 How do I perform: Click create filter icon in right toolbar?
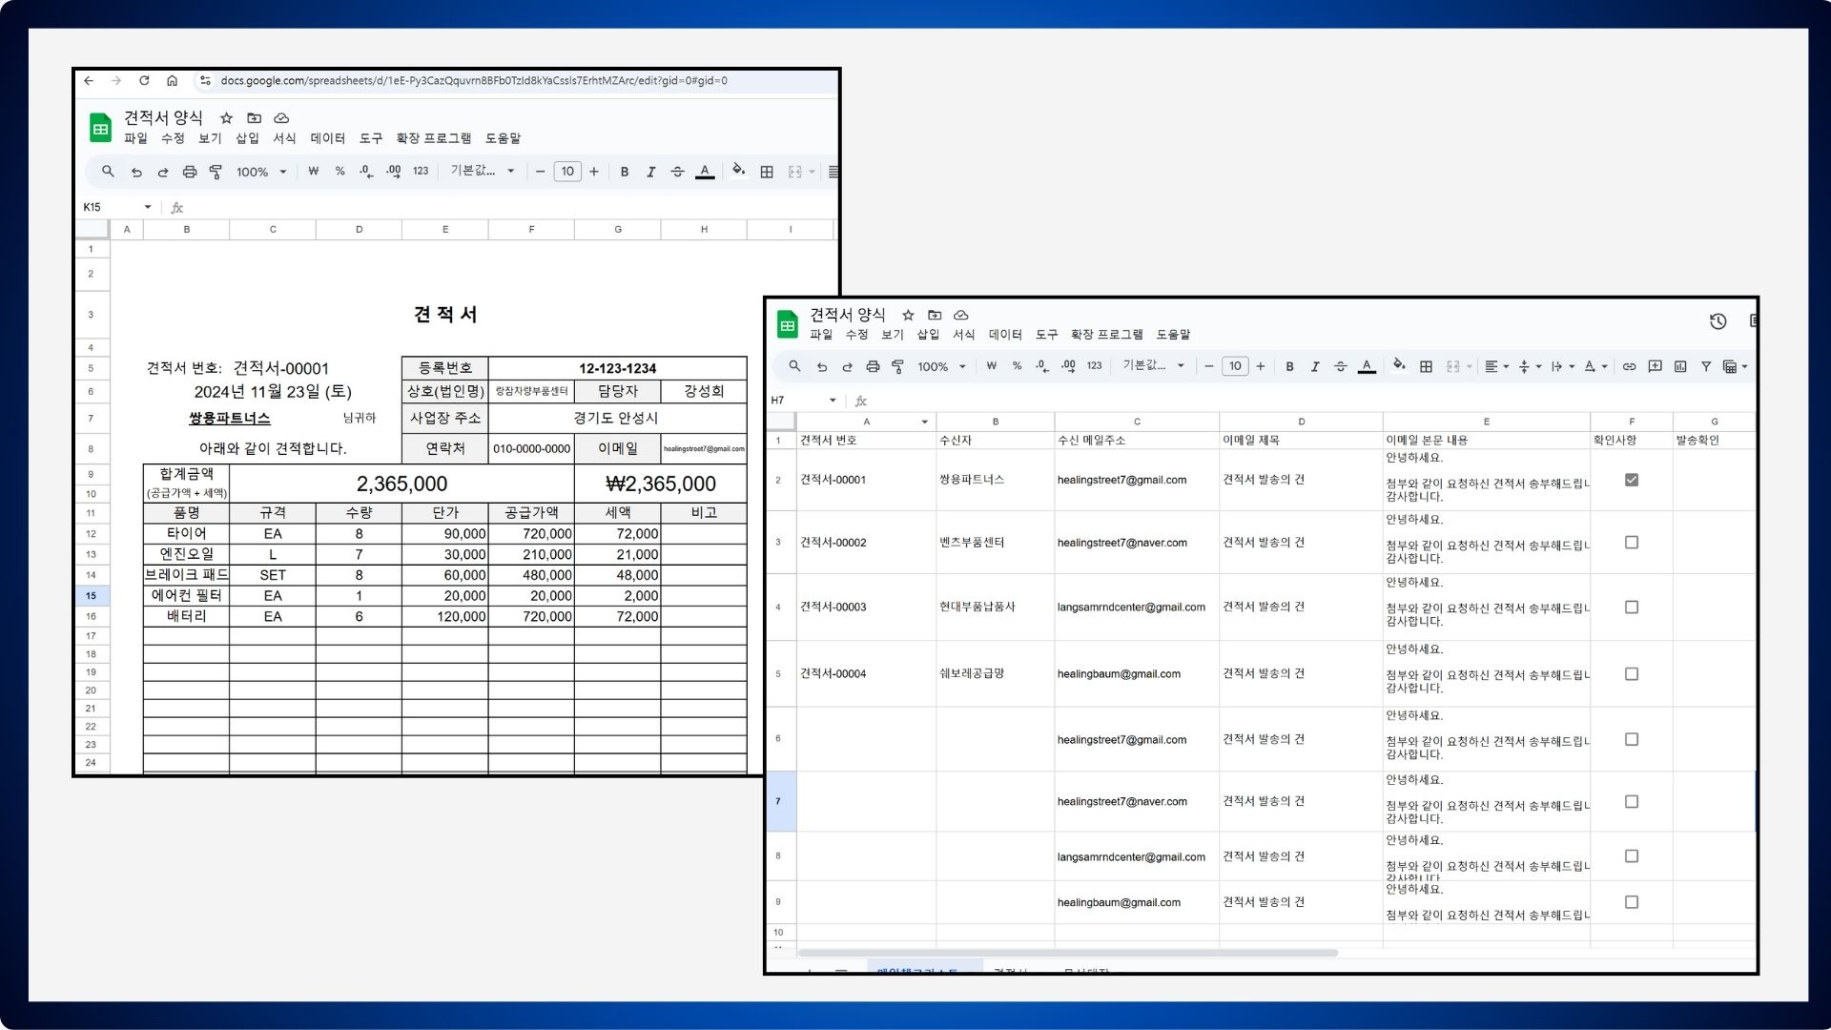(1706, 366)
